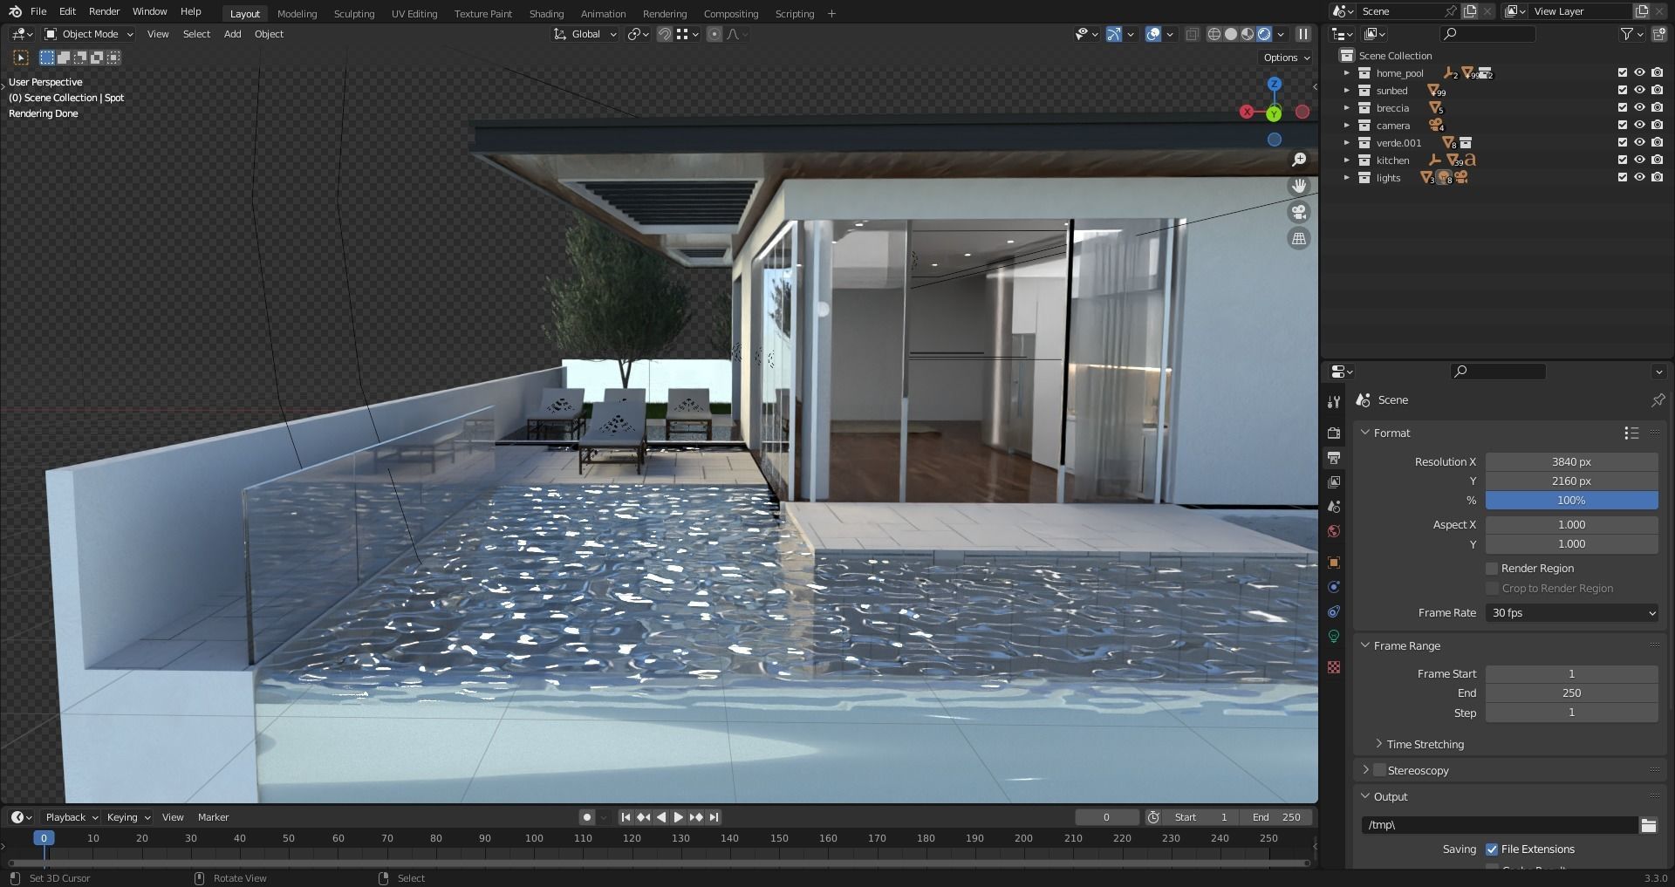The image size is (1675, 887).
Task: Select solid viewport shading
Action: point(1230,34)
